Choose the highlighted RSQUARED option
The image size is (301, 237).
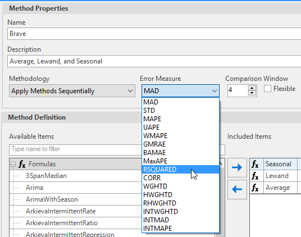tap(180, 169)
